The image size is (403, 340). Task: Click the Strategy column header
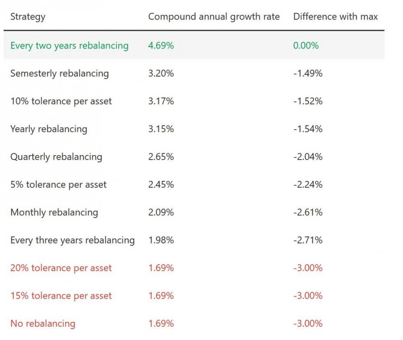pyautogui.click(x=28, y=17)
